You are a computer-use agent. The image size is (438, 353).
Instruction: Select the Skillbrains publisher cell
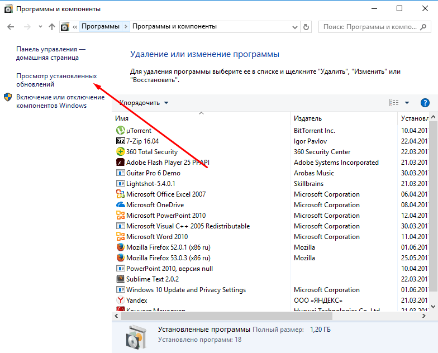click(308, 183)
